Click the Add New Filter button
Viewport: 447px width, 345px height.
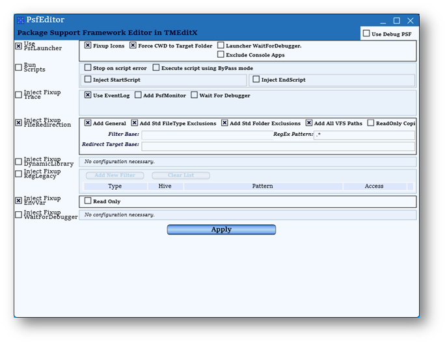click(x=115, y=175)
